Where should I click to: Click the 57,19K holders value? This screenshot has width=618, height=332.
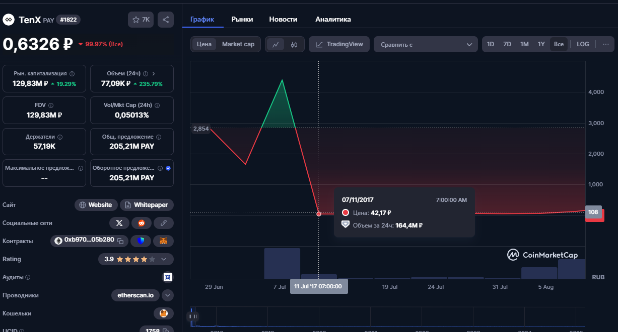coord(44,147)
